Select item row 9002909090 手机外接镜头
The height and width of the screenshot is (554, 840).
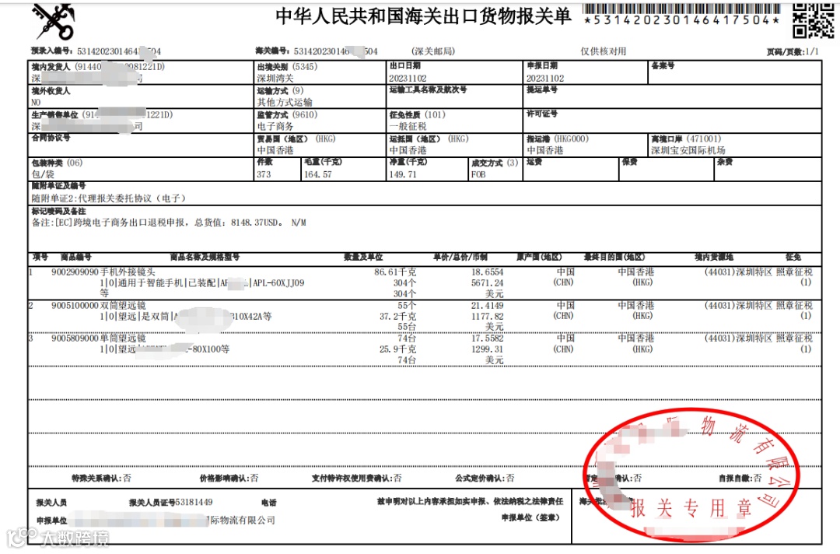[x=425, y=283]
